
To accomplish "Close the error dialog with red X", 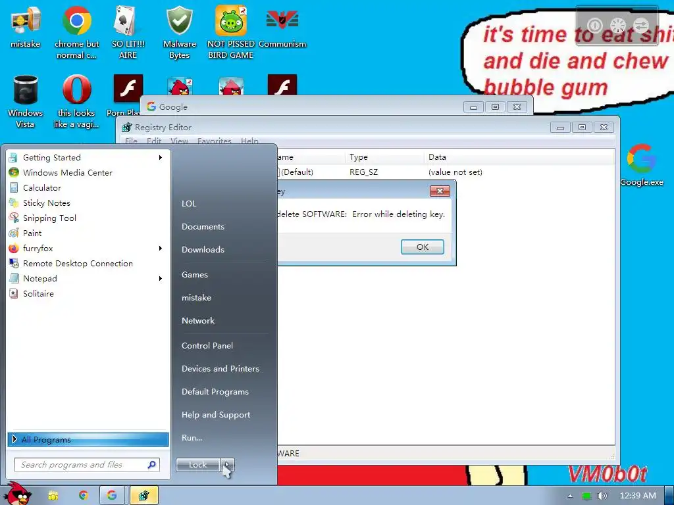I will tap(440, 191).
